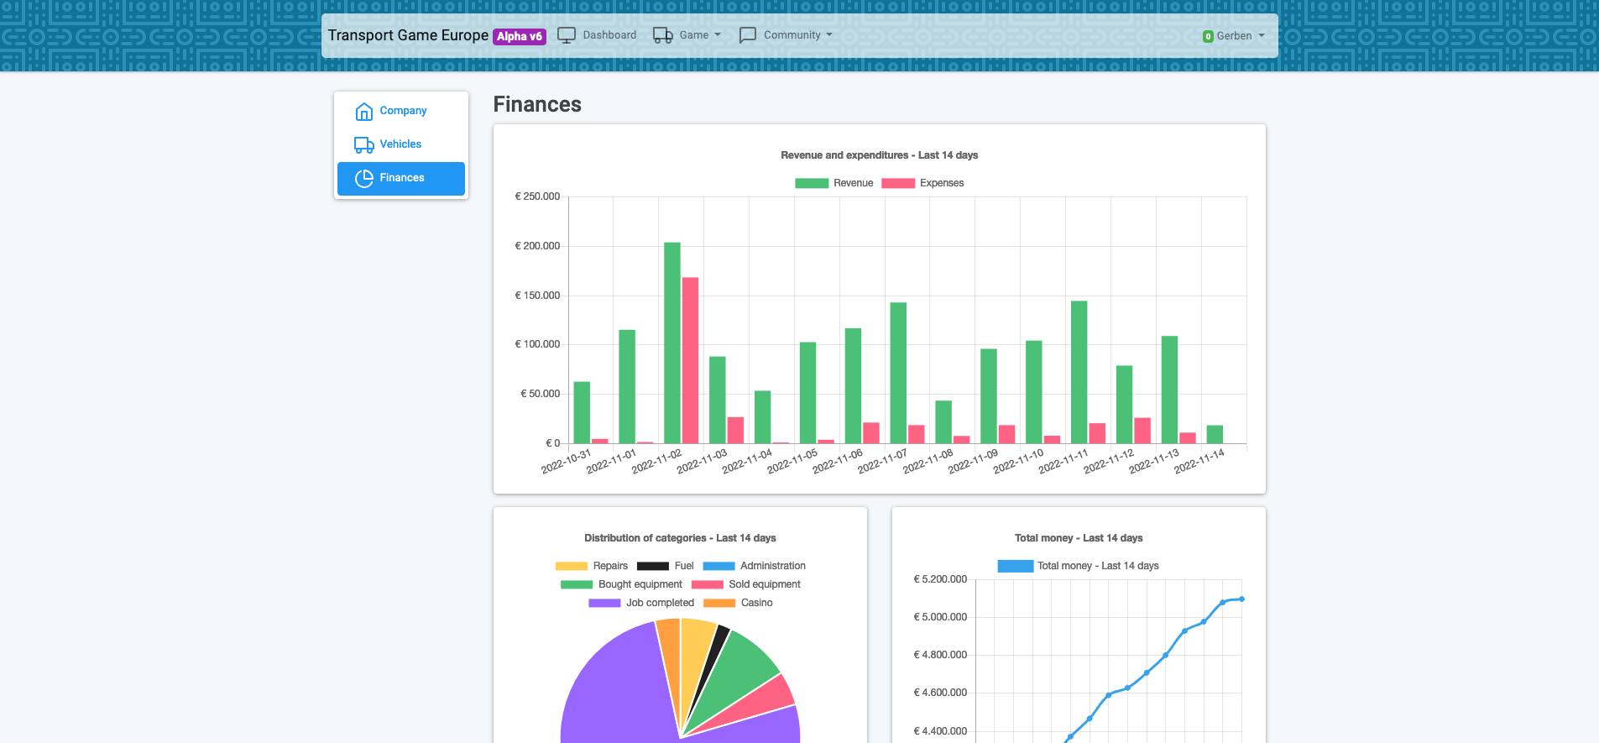Toggle the Administration legend category
This screenshot has height=743, width=1599.
click(x=754, y=566)
